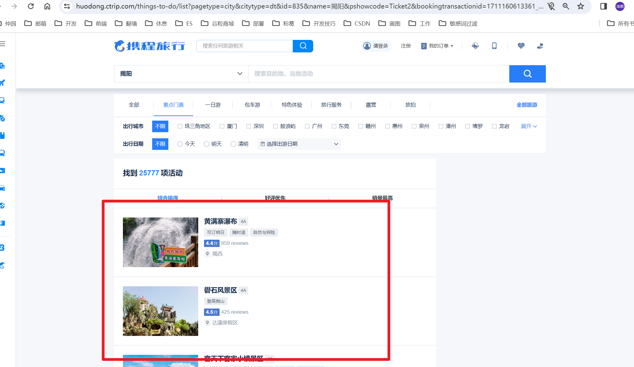
Task: Open the 全部旅游 link
Action: click(527, 105)
